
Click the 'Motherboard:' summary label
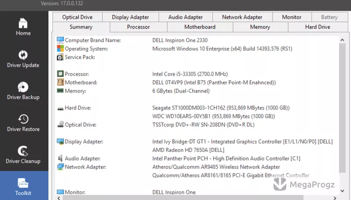81,82
